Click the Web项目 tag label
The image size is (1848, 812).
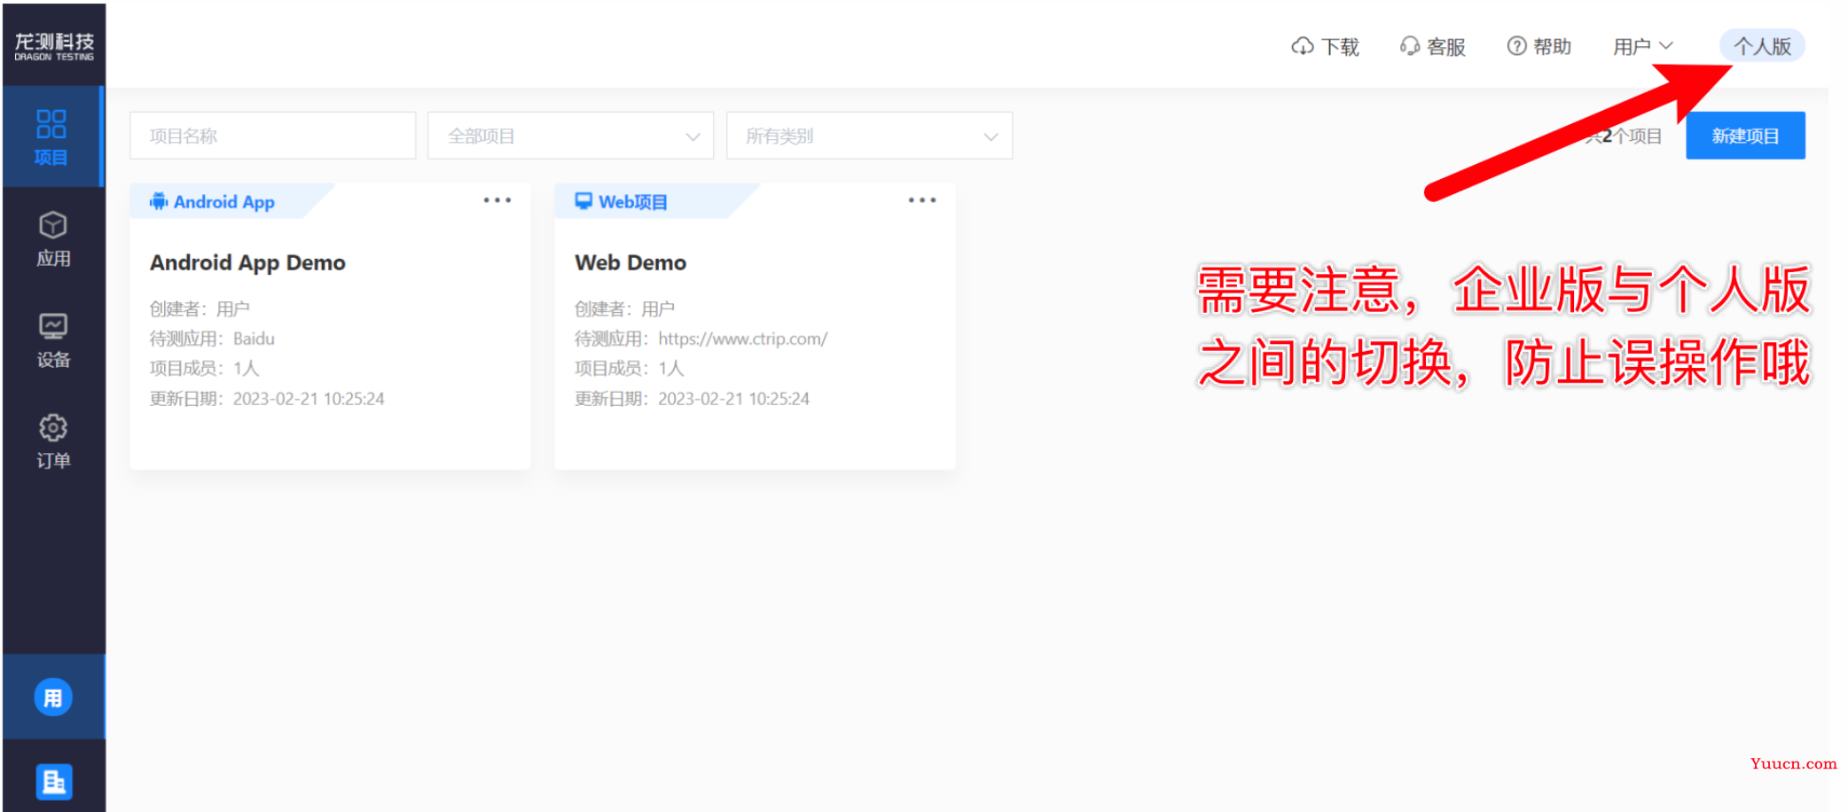pyautogui.click(x=633, y=202)
